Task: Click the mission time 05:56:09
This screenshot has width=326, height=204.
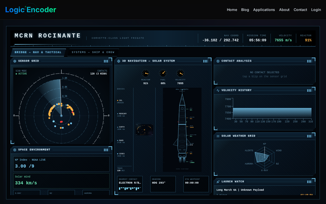Action: click(258, 40)
